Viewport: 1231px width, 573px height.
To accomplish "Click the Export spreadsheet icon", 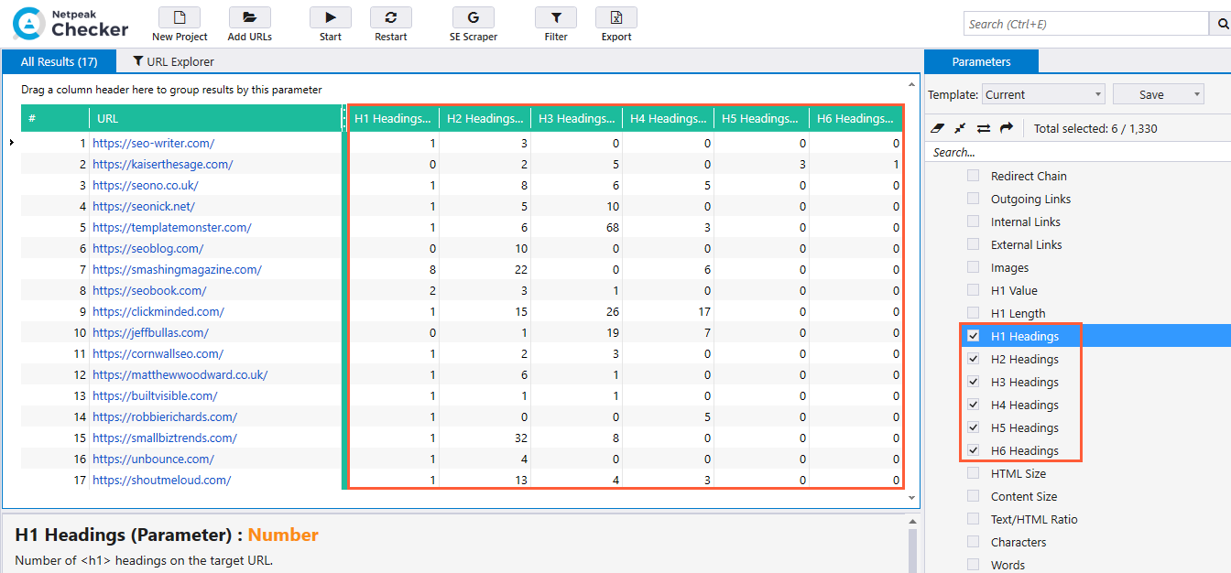I will 616,17.
